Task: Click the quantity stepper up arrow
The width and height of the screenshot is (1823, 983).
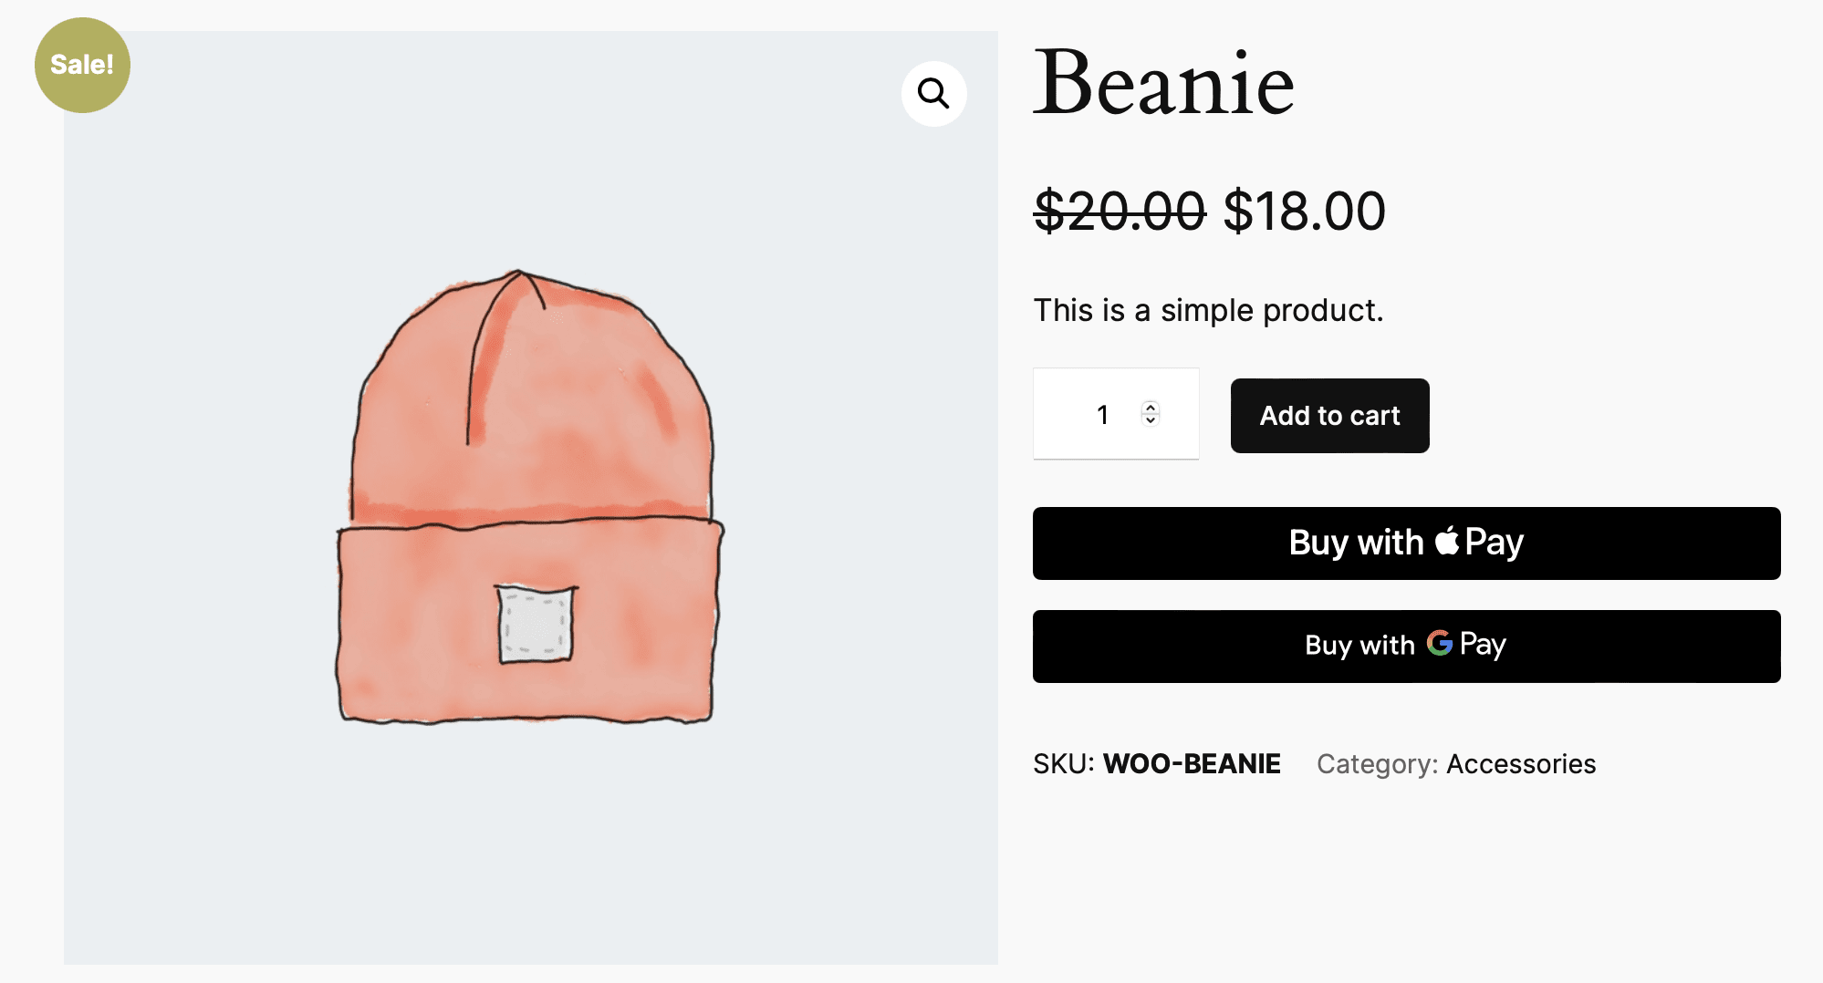Action: [1150, 407]
